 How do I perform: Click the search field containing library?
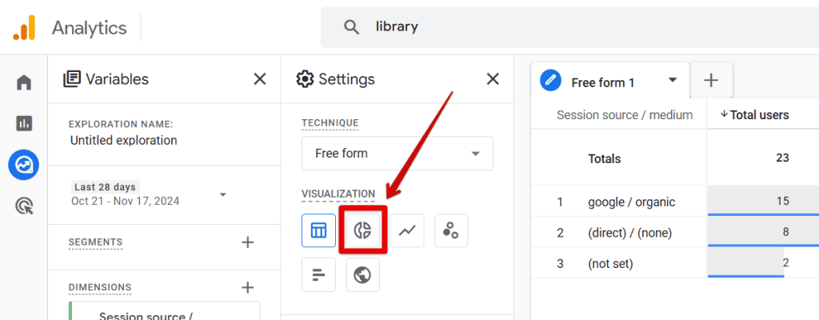[560, 27]
